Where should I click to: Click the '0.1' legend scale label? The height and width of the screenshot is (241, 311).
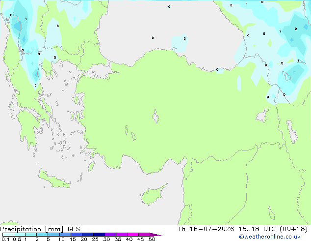(x=5, y=239)
